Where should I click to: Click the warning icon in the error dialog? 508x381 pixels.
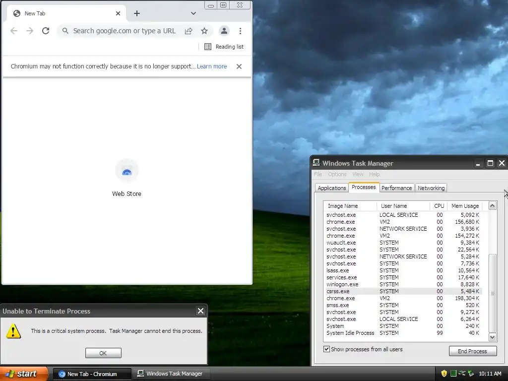coord(13,331)
